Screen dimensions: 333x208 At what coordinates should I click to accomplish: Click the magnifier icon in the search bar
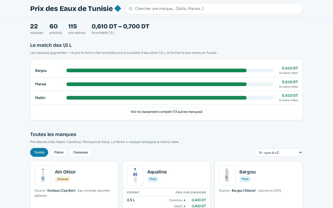point(131,9)
